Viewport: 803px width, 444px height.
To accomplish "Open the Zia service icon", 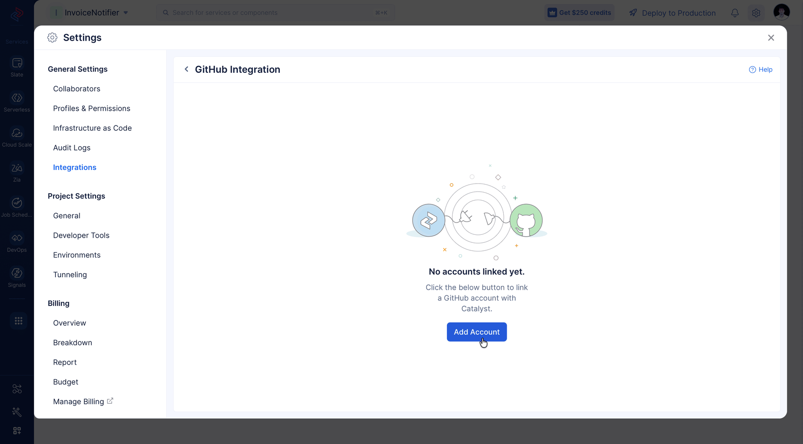I will tap(17, 168).
